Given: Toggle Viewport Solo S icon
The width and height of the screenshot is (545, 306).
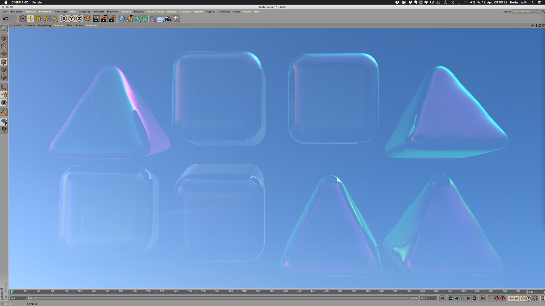Looking at the screenshot, I should [x=4, y=102].
